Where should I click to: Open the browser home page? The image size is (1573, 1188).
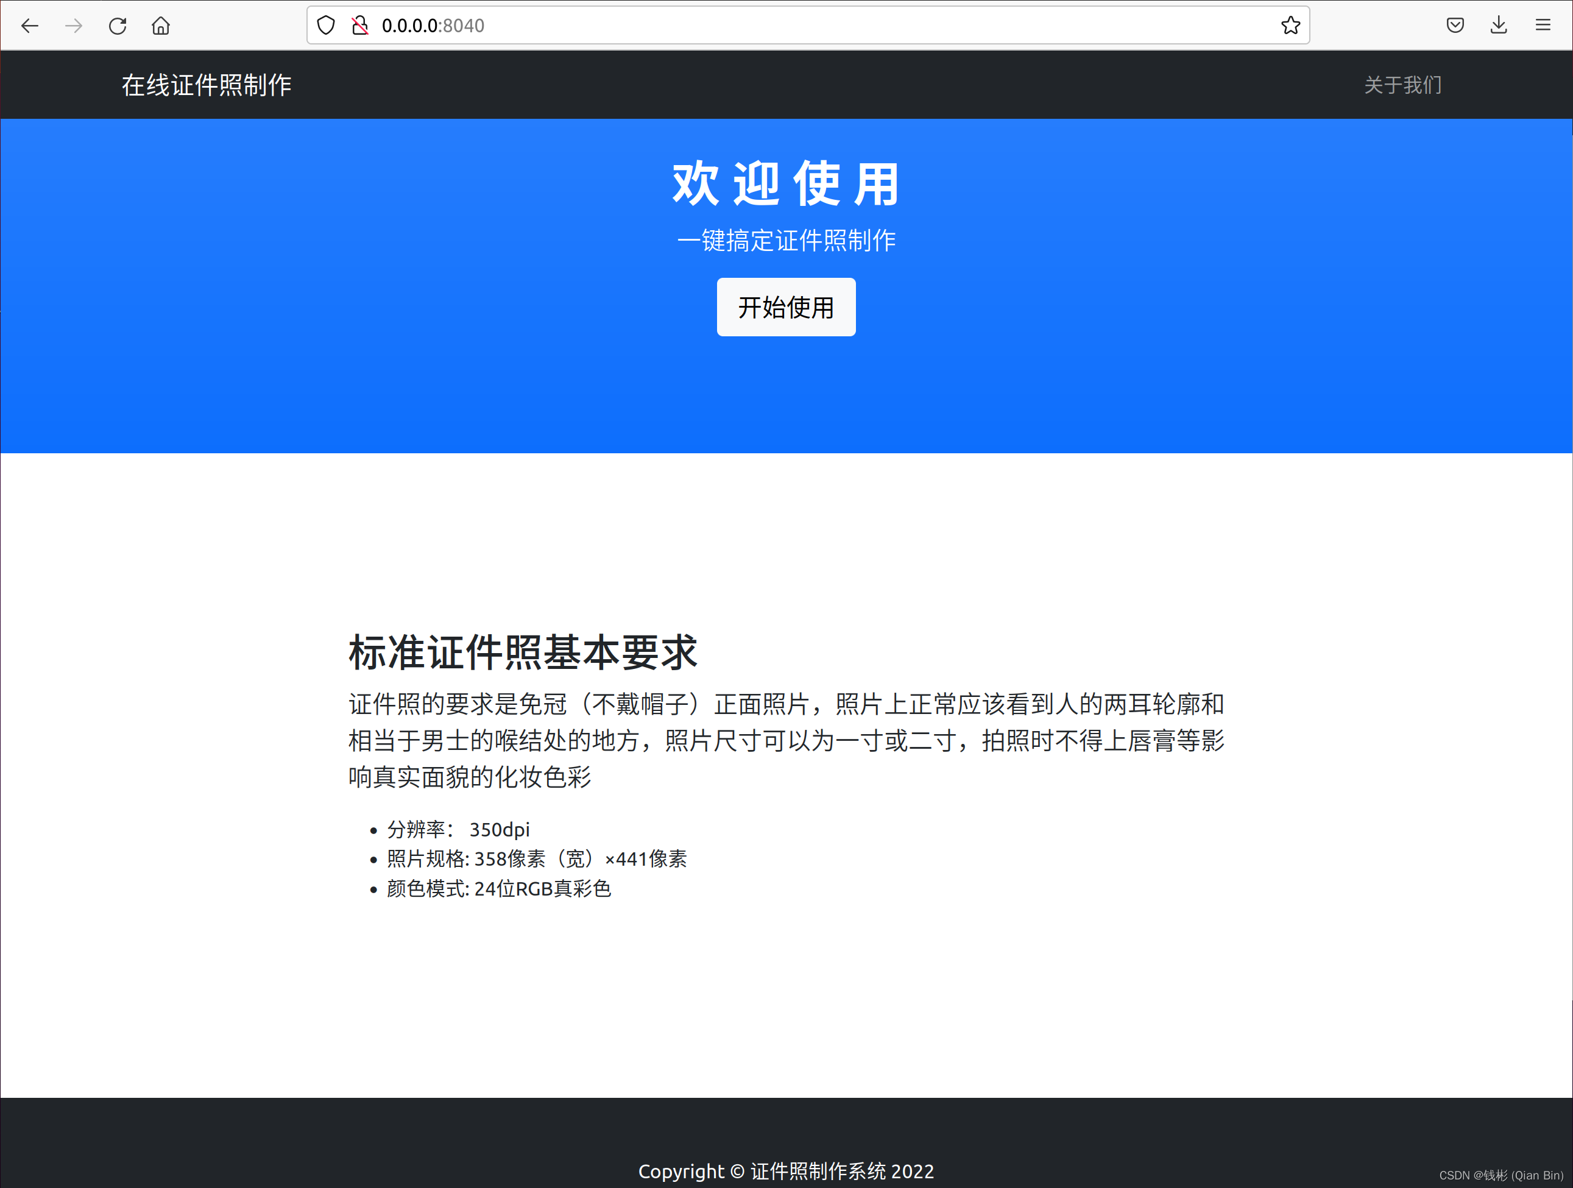[161, 26]
